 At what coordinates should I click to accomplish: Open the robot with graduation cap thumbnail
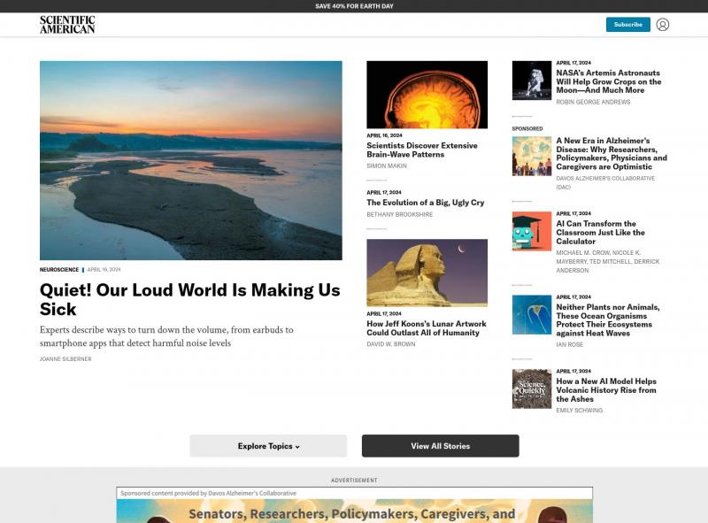click(532, 231)
